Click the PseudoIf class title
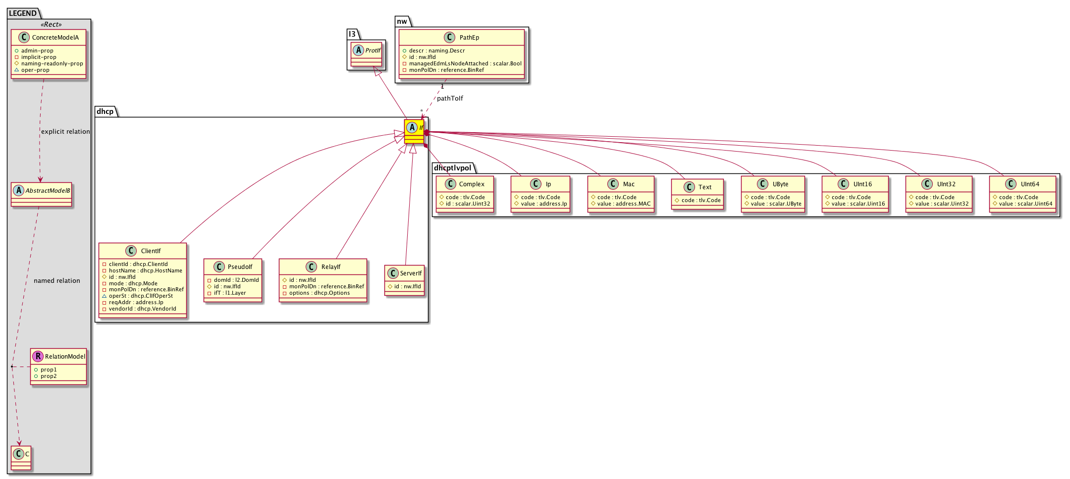 click(x=240, y=267)
